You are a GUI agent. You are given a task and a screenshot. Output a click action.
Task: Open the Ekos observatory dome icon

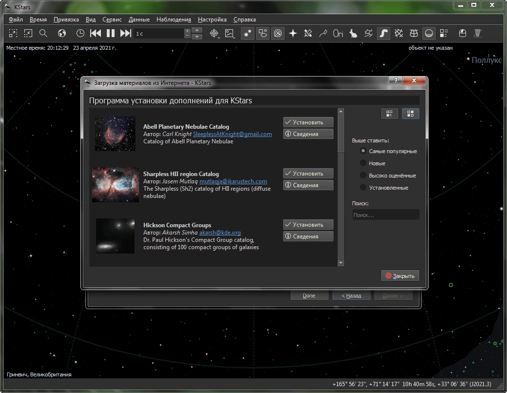(x=463, y=33)
